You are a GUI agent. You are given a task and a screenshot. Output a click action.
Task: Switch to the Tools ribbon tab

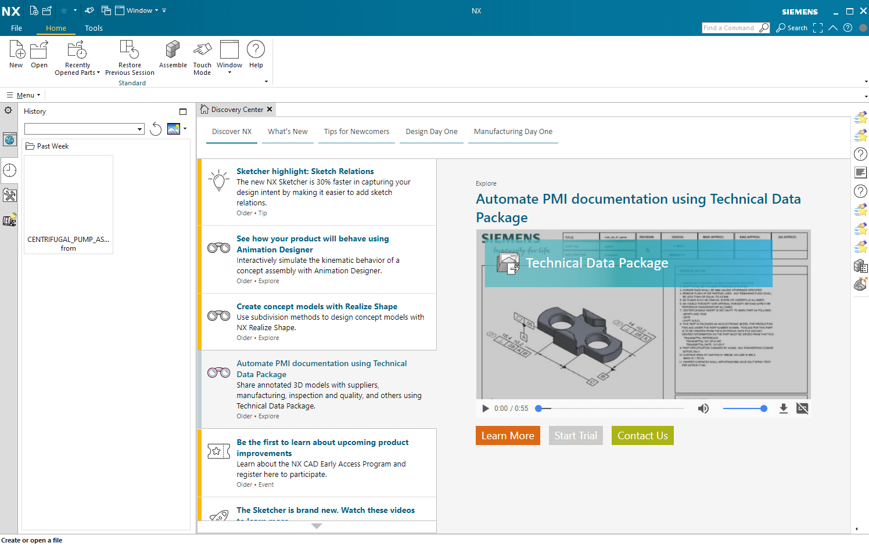tap(94, 28)
